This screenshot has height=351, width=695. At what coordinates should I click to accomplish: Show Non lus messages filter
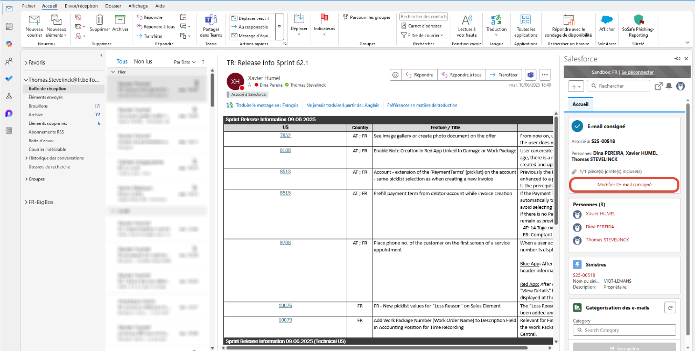(x=143, y=62)
